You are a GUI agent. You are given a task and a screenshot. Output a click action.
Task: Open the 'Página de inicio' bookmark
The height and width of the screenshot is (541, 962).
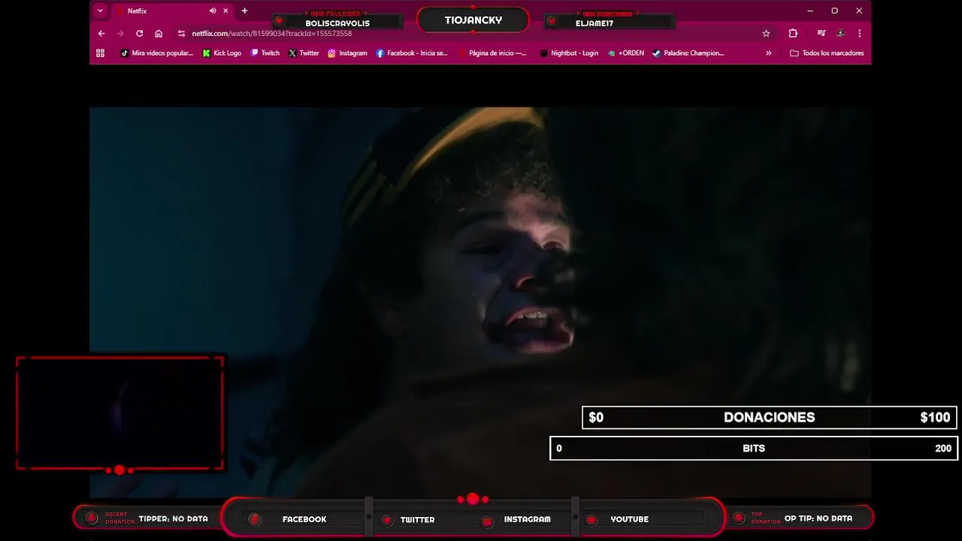[492, 53]
